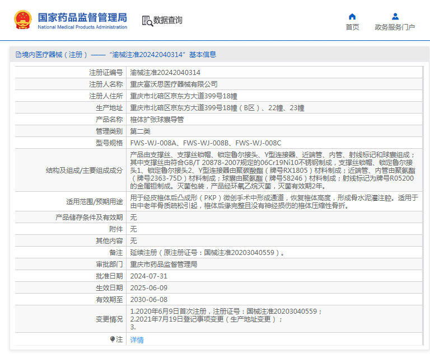Click model spec FWS-WJ-008A value

[205, 143]
